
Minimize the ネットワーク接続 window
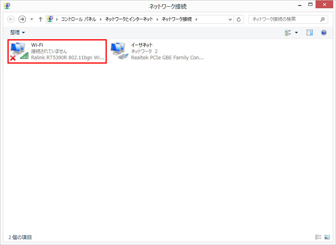coord(300,5)
